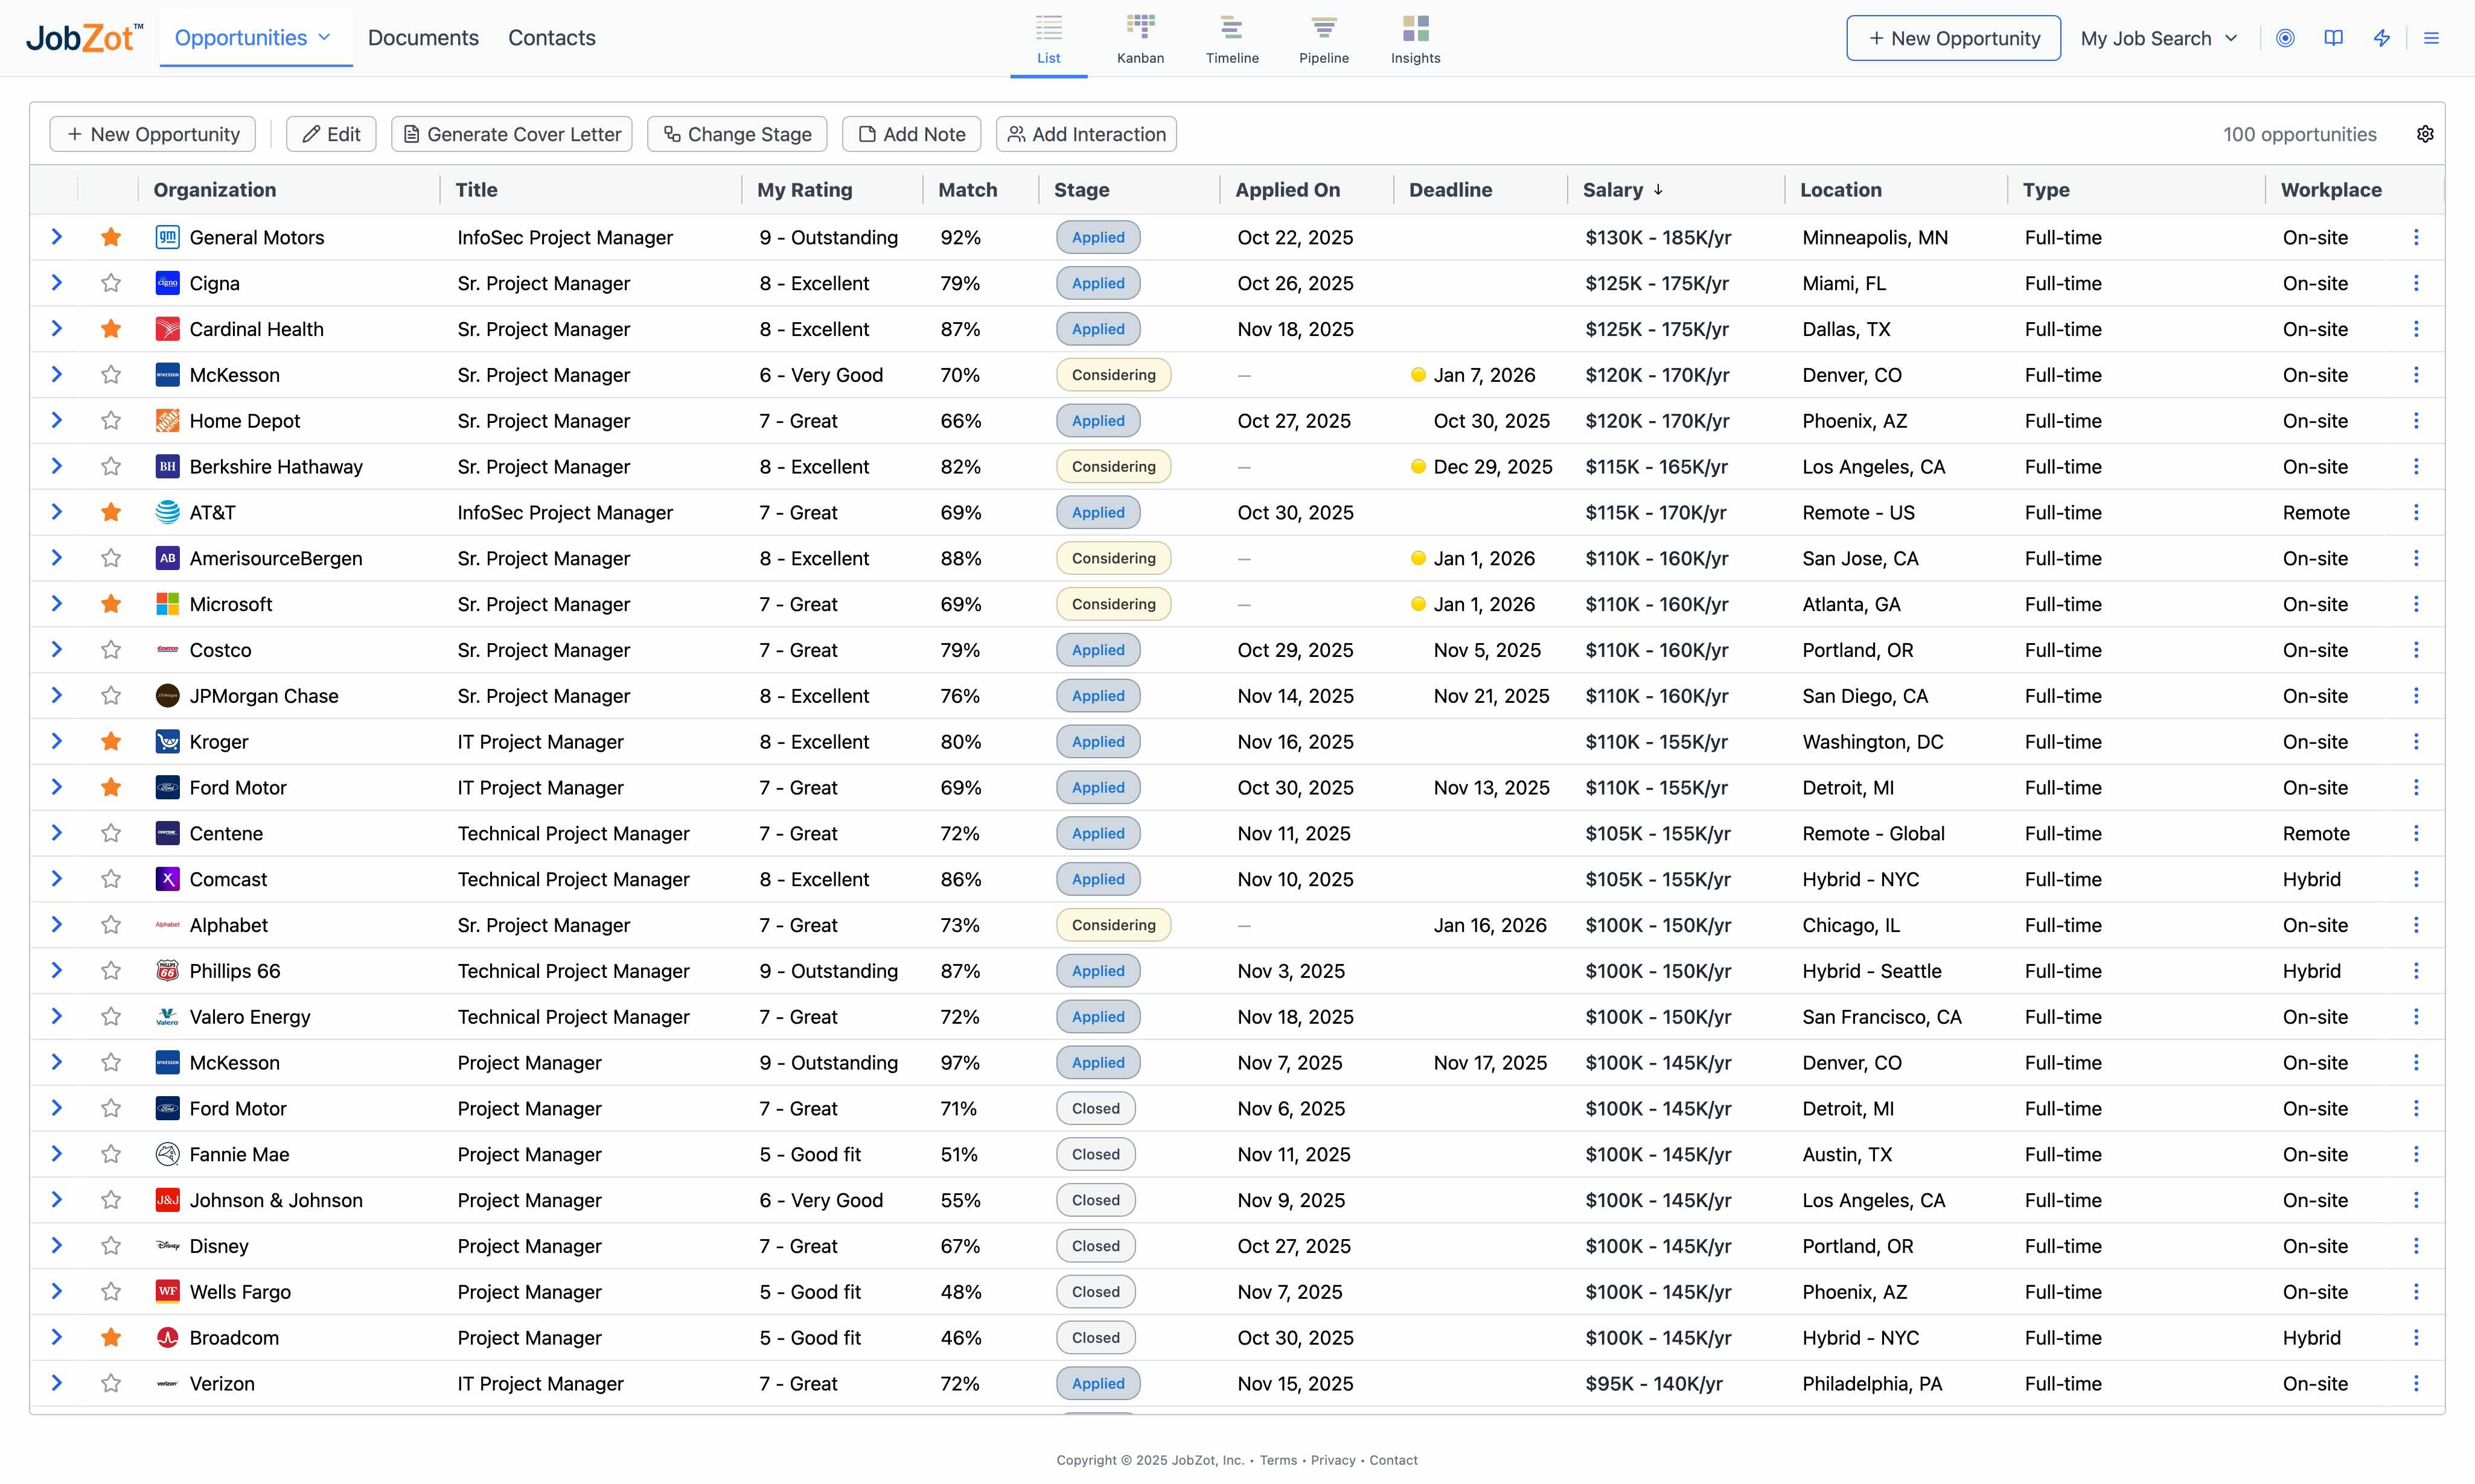
Task: Open row menu for Cigna
Action: [x=2416, y=283]
